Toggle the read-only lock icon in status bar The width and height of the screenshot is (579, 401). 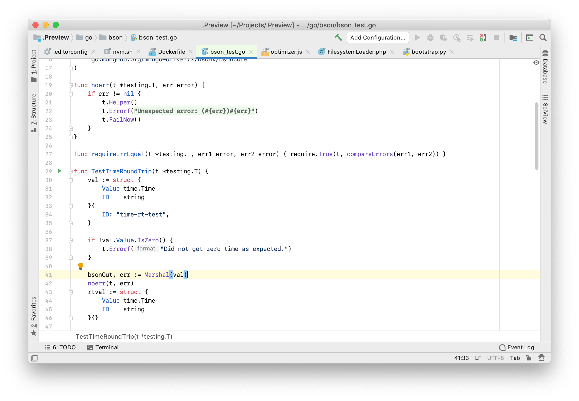529,358
